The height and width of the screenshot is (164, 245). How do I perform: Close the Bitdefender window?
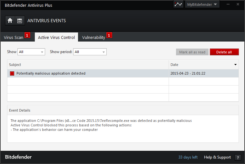tap(238, 5)
